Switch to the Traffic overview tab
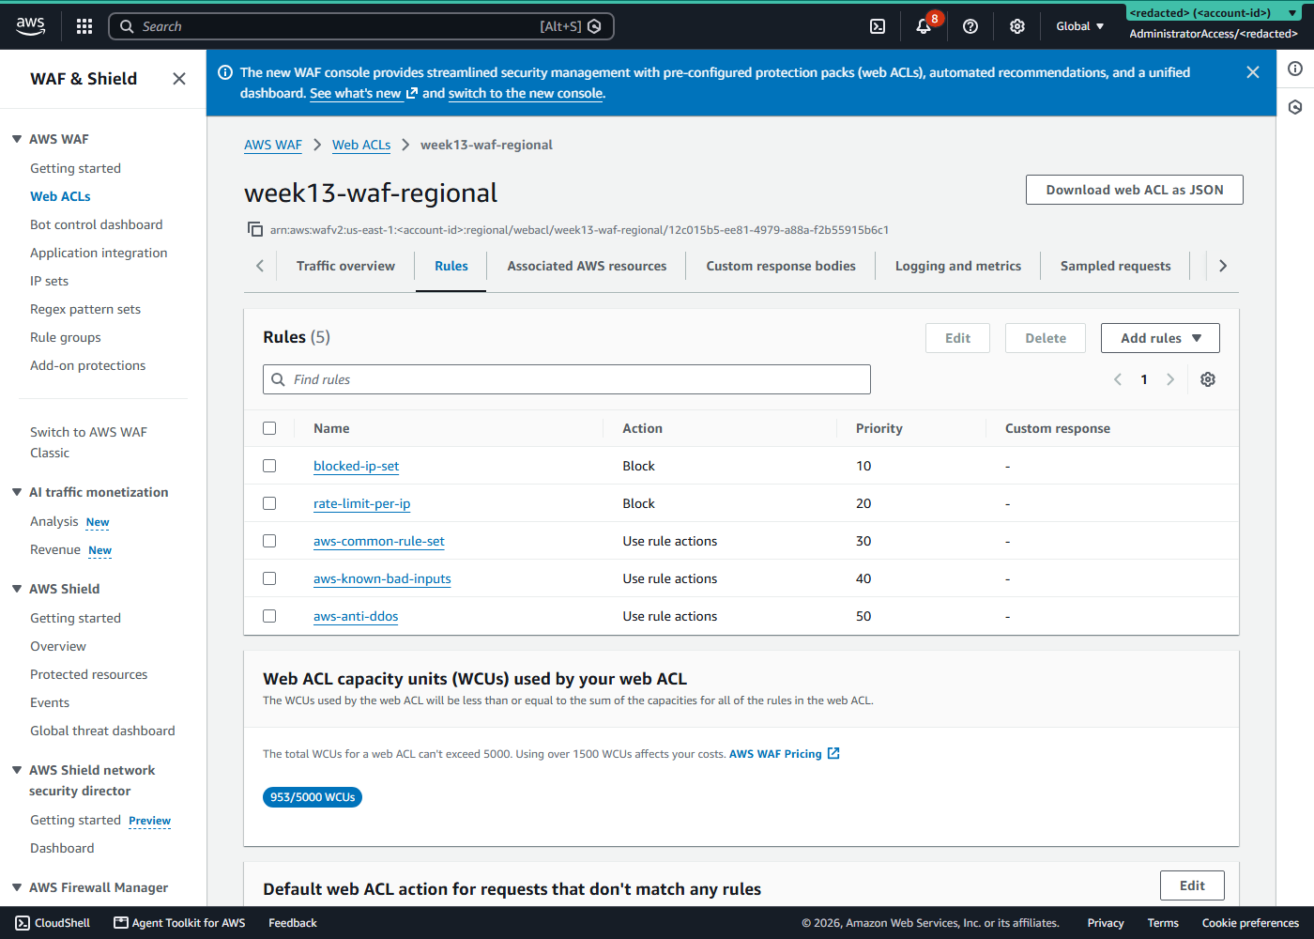The image size is (1314, 939). tap(345, 266)
